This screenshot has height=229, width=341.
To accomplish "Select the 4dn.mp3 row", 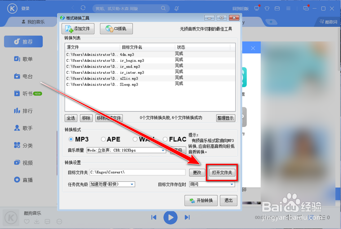I will pyautogui.click(x=150, y=54).
